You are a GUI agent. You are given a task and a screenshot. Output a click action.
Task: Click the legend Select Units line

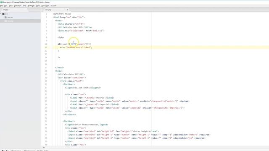(83, 88)
